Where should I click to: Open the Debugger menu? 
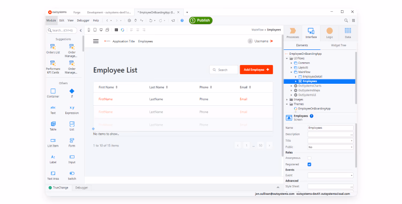point(83,20)
